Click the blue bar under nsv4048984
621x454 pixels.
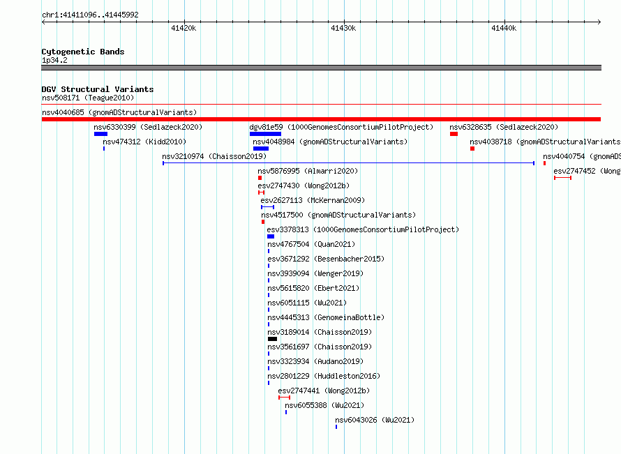(x=261, y=149)
